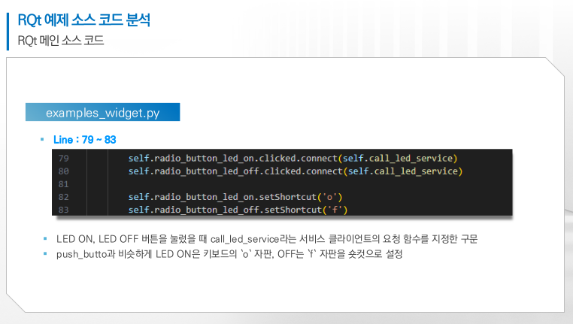The width and height of the screenshot is (573, 324).
Task: Click the radio_button_led_on.clicked.connect code line
Action: [x=293, y=158]
